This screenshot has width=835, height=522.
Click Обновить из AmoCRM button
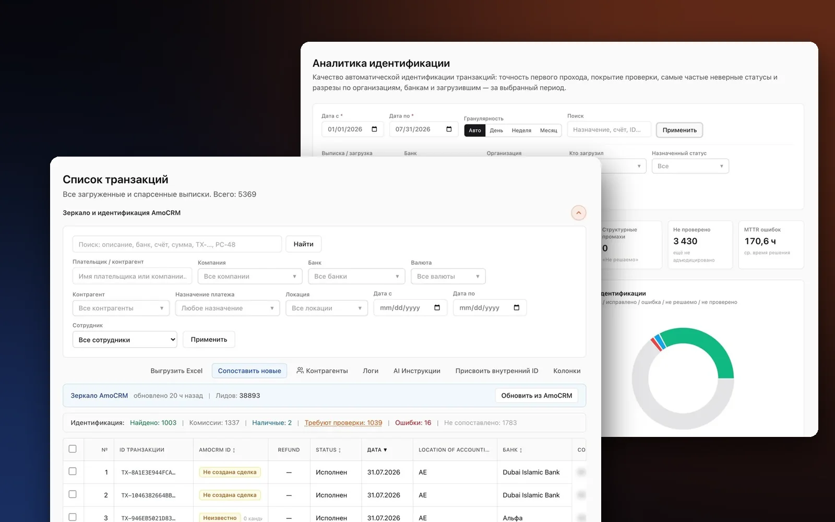(536, 395)
